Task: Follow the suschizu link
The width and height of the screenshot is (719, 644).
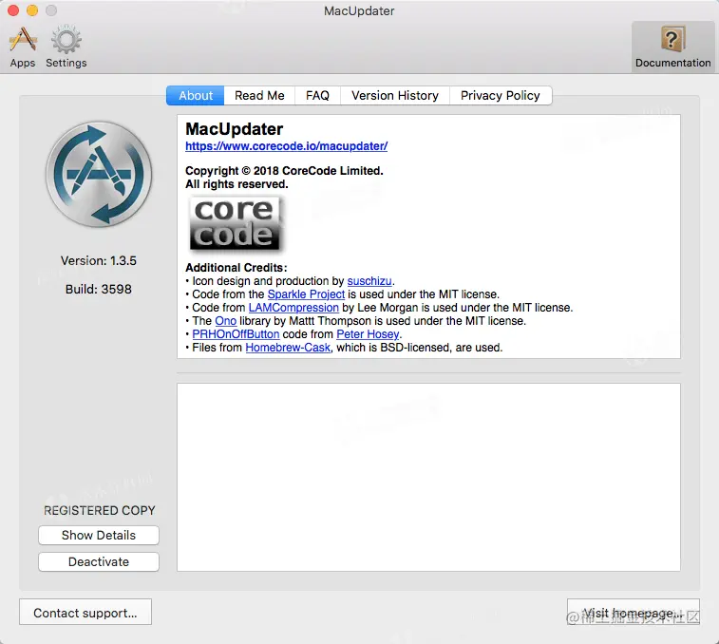Action: [369, 281]
